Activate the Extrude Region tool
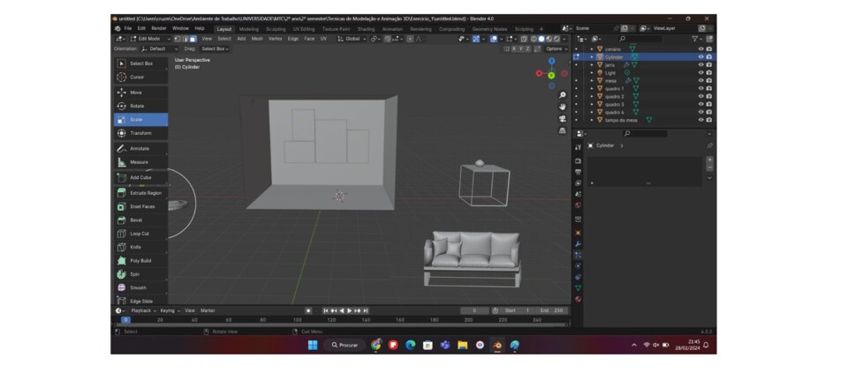Viewport: 848px width, 372px height. (145, 192)
